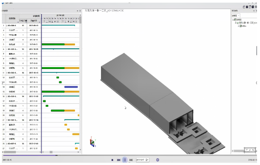Select row 5 start date cell

(34, 44)
